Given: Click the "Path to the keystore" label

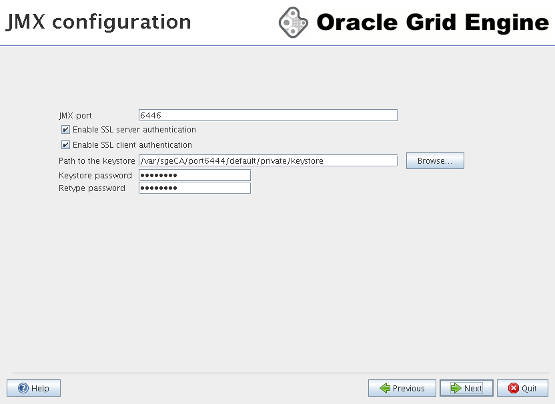Looking at the screenshot, I should pos(97,160).
